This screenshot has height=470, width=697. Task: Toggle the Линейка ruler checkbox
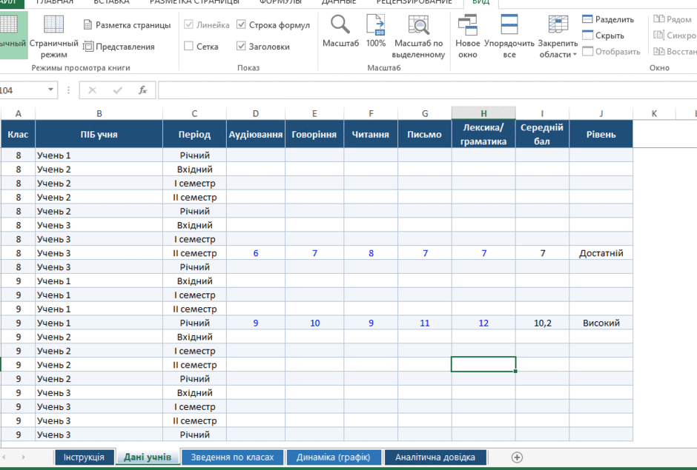click(x=188, y=24)
